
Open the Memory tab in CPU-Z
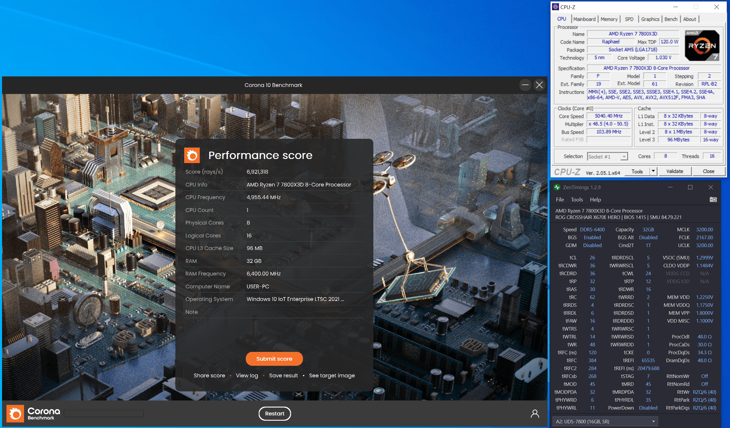point(609,19)
